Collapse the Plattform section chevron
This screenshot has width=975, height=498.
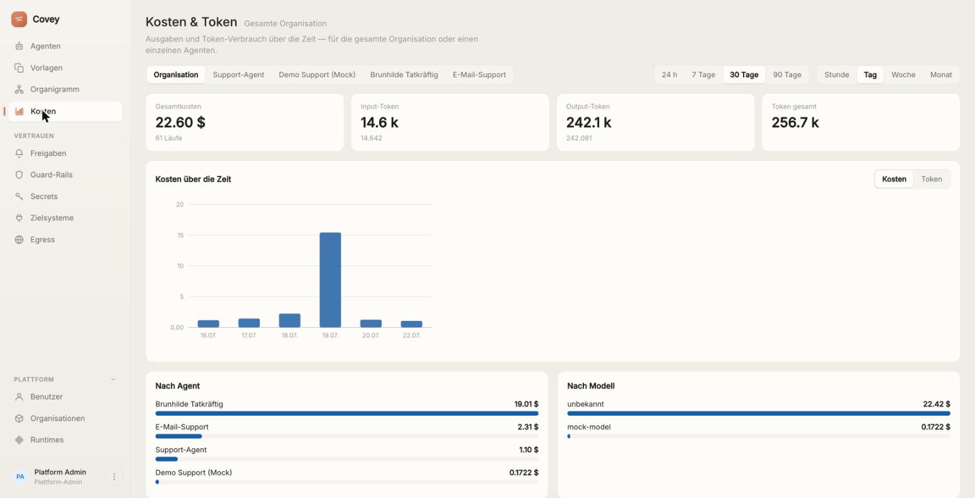[x=113, y=379]
